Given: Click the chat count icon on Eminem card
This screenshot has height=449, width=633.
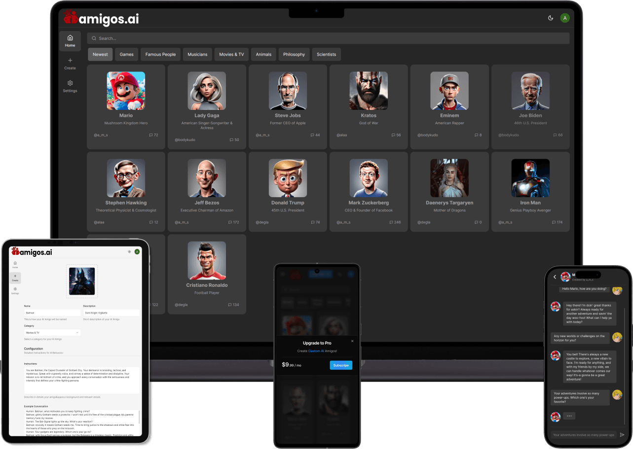Looking at the screenshot, I should tap(477, 135).
